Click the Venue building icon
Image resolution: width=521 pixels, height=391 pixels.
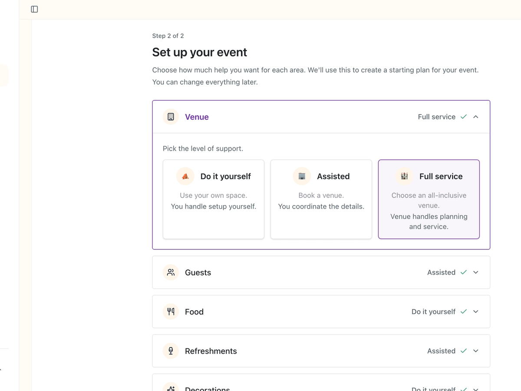[171, 117]
